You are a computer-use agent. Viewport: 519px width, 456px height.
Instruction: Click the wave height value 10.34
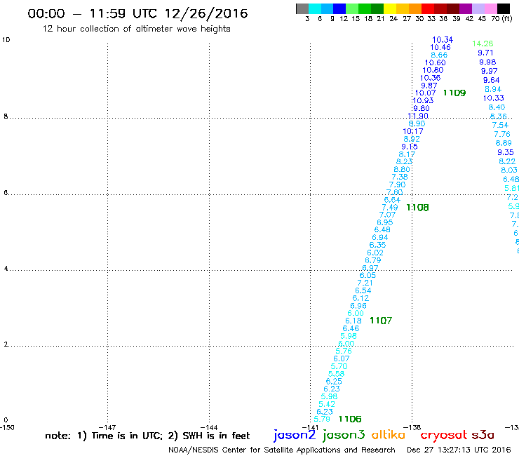(x=443, y=40)
